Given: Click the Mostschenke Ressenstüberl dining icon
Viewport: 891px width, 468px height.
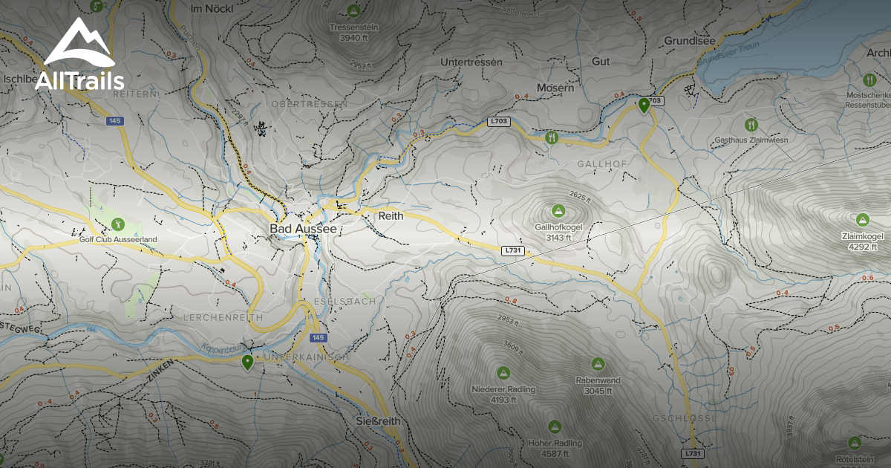Looking at the screenshot, I should [x=869, y=80].
